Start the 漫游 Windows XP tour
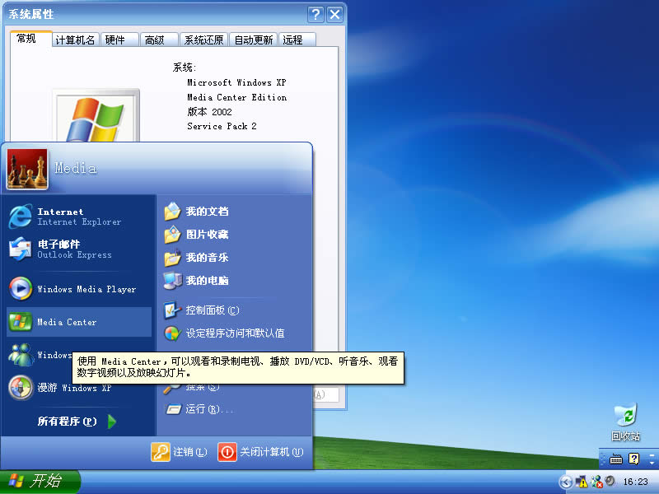 pyautogui.click(x=79, y=387)
